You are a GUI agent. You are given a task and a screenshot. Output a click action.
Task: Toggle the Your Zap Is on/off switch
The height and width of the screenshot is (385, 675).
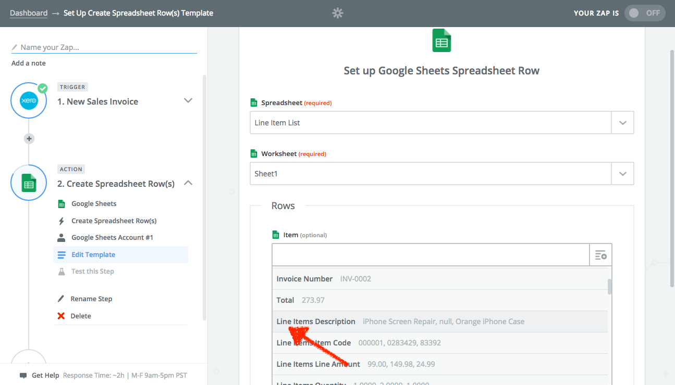click(x=645, y=13)
